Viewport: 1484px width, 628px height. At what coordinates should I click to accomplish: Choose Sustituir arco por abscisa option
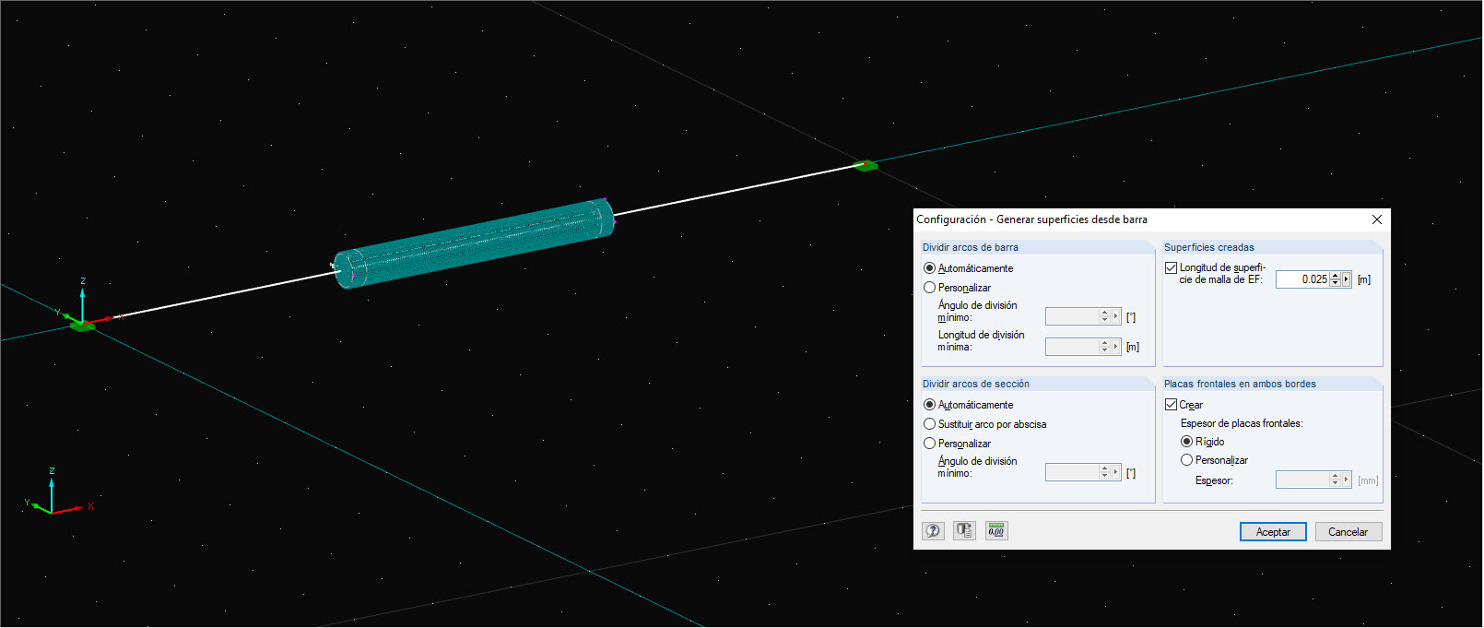(x=984, y=424)
